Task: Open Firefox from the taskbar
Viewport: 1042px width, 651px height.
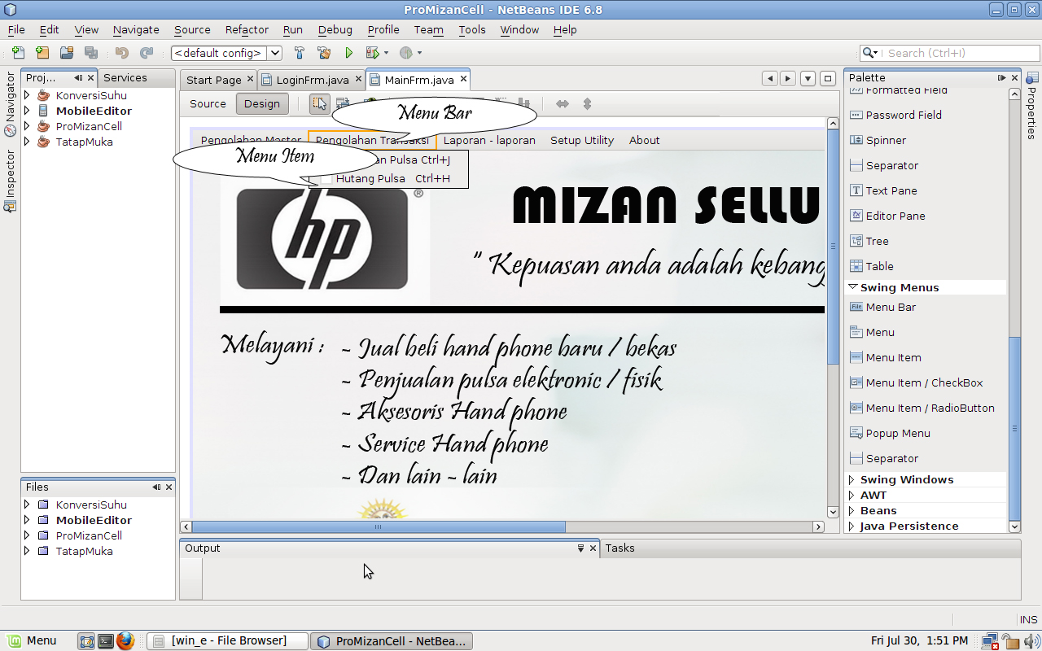Action: (125, 641)
